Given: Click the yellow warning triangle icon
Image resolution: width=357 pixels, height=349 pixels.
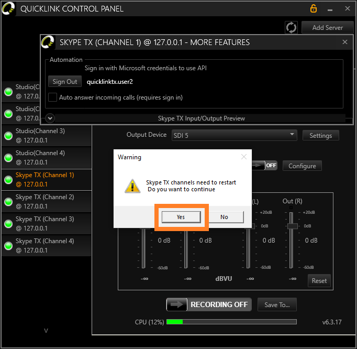Looking at the screenshot, I should pyautogui.click(x=132, y=186).
